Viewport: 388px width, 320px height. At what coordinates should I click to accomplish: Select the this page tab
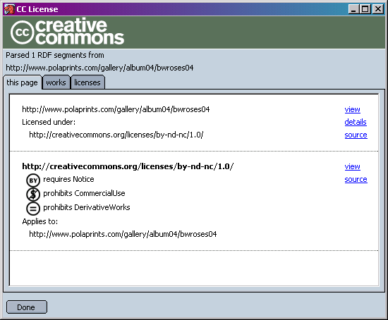pyautogui.click(x=22, y=82)
